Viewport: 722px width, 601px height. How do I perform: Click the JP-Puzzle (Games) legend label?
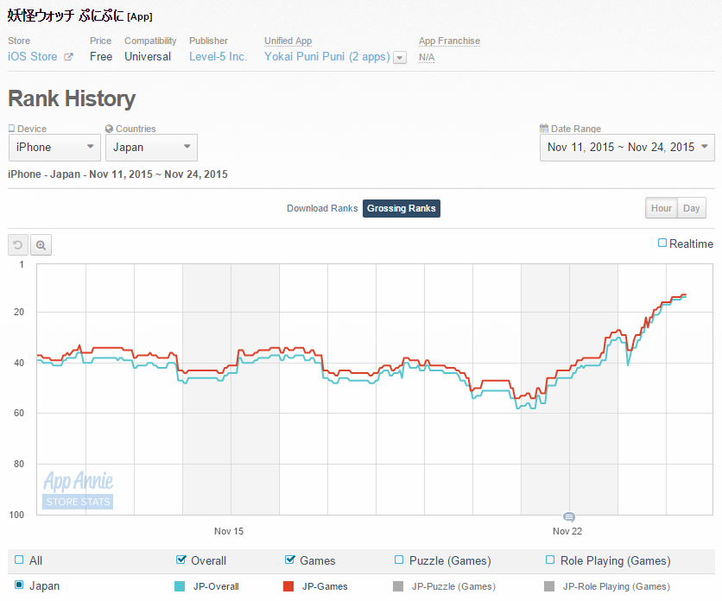coord(453,586)
